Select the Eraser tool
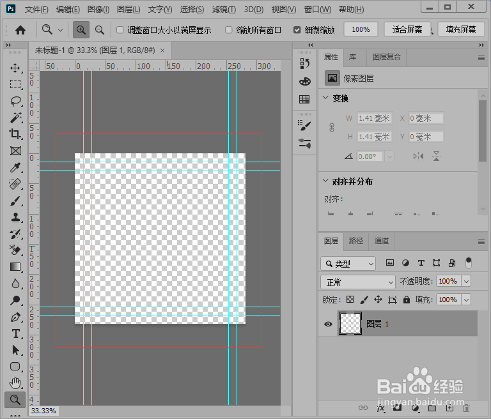491x419 pixels. [15, 250]
